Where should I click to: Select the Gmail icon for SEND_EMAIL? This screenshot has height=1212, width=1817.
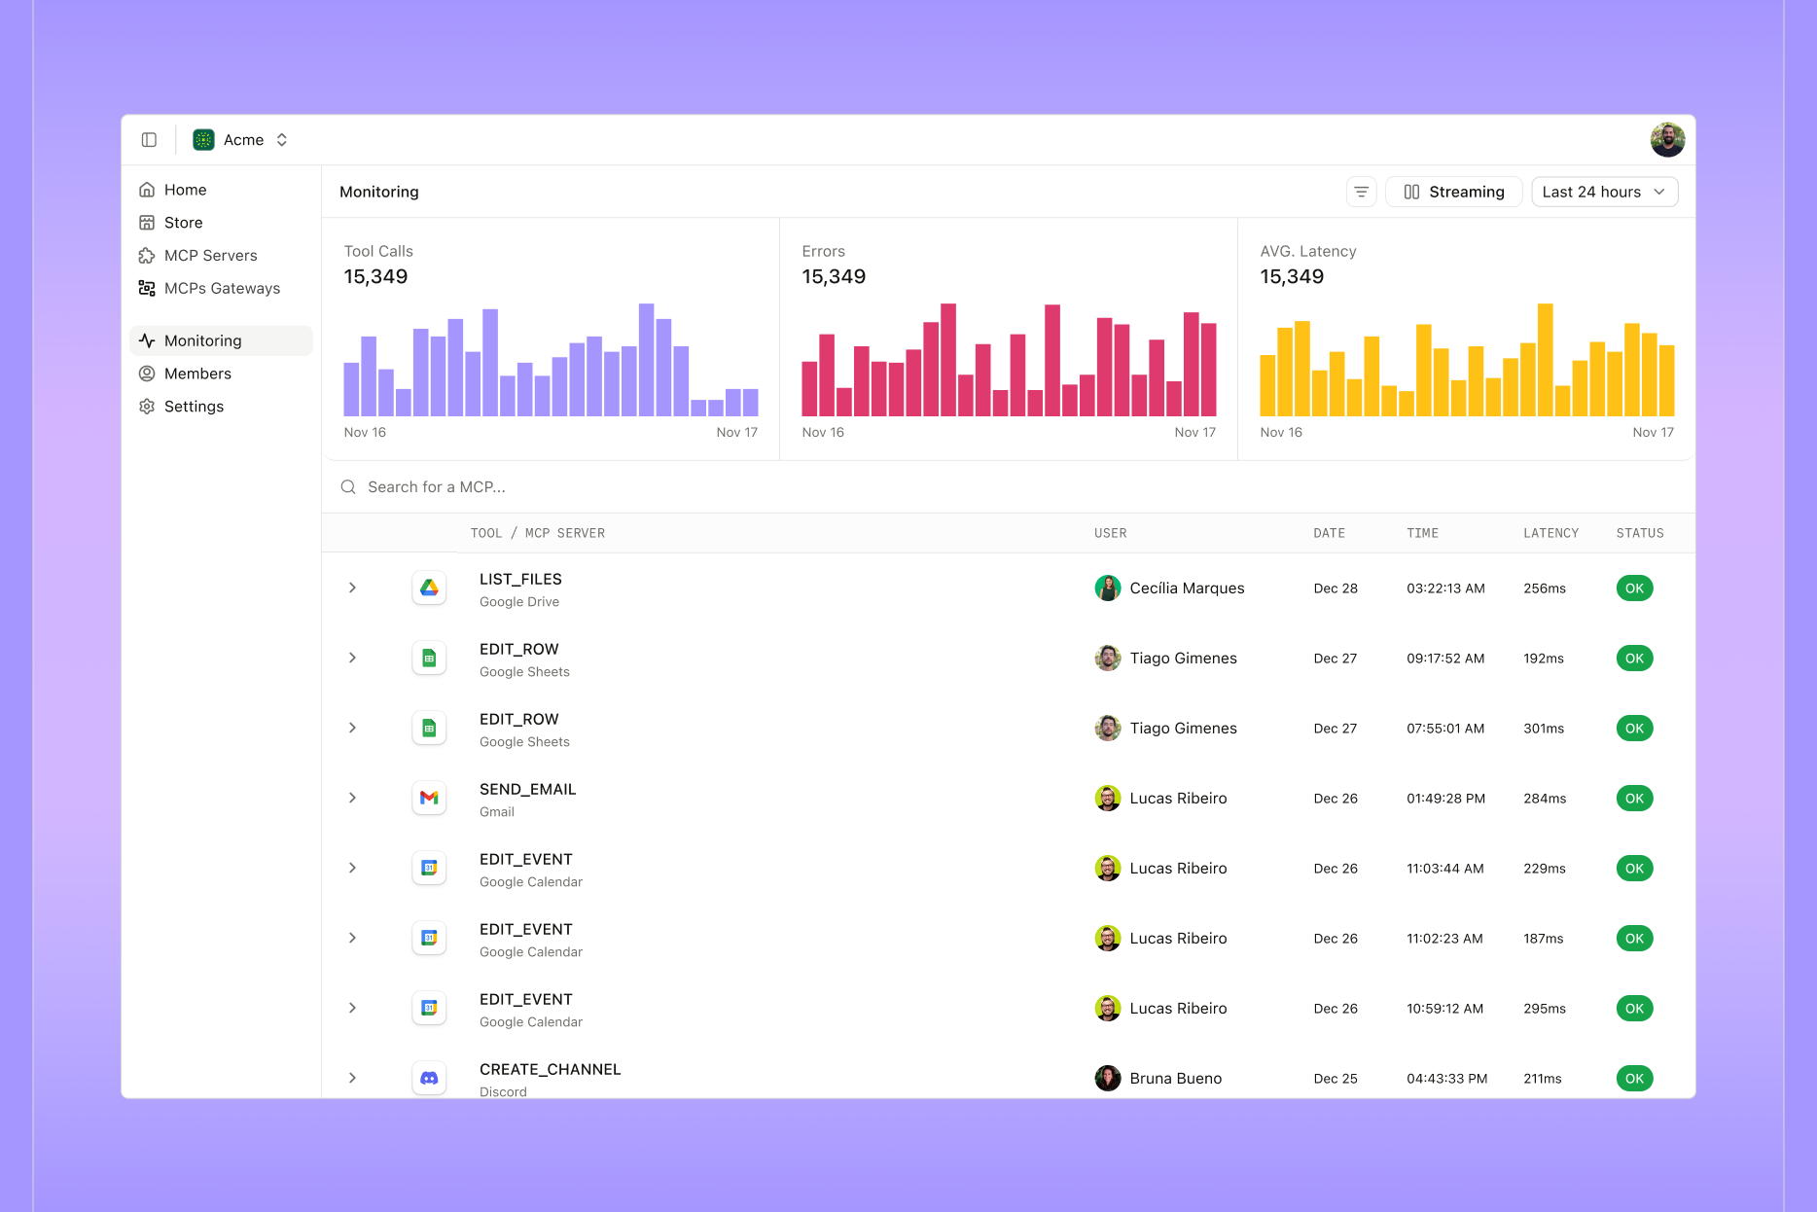[x=429, y=798]
